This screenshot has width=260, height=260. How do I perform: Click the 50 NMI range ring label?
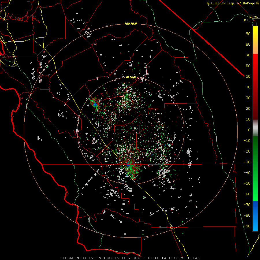(x=131, y=77)
